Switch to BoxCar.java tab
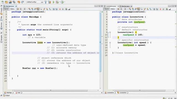This screenshot has height=99, width=177. 126,6
